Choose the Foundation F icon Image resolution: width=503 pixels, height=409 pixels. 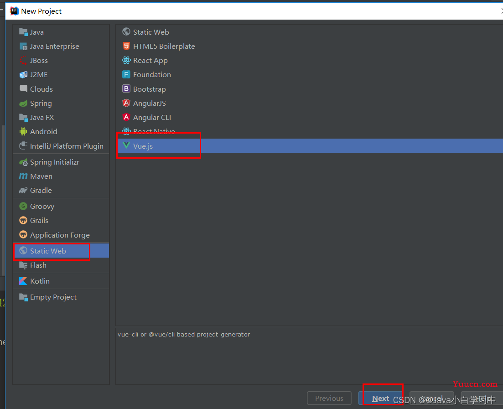coord(126,74)
